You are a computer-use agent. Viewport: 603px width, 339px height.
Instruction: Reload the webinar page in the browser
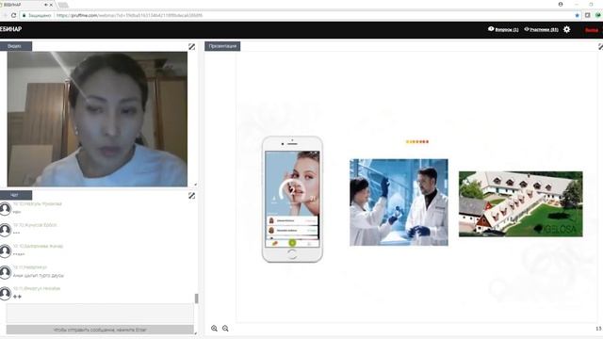pos(13,15)
